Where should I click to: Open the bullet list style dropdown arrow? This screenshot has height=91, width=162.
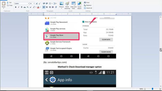click(52, 4)
